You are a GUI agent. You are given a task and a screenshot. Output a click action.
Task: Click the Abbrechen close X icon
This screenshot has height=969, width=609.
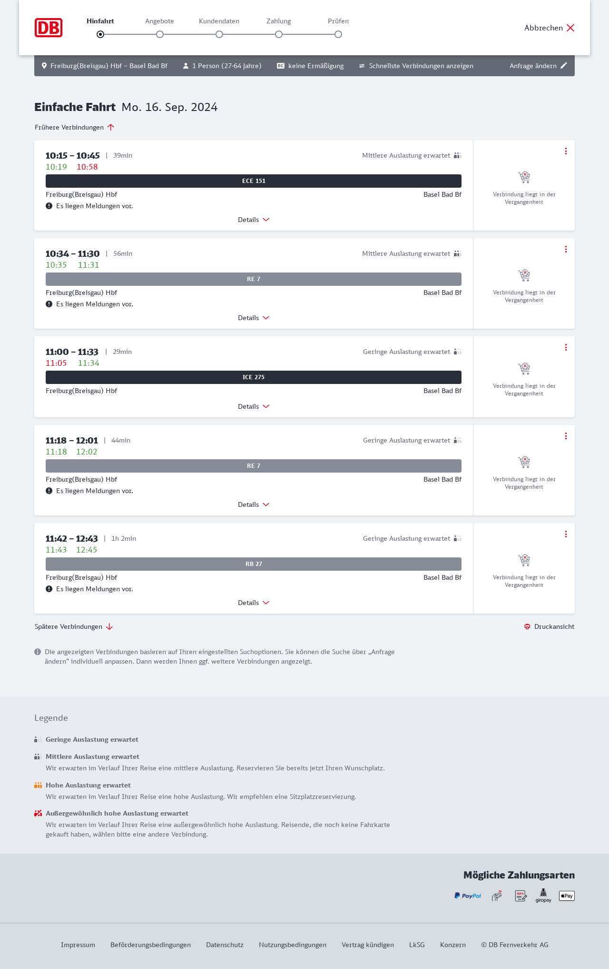(570, 28)
